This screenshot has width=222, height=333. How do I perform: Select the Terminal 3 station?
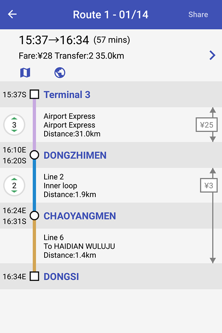point(67,94)
